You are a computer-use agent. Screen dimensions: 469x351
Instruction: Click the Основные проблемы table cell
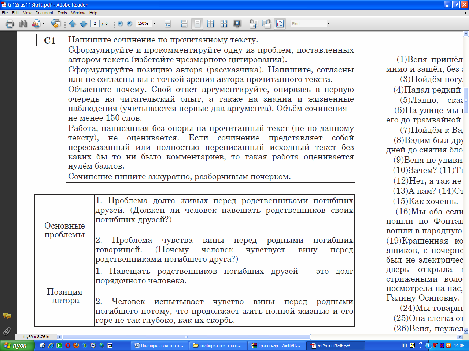(64, 230)
